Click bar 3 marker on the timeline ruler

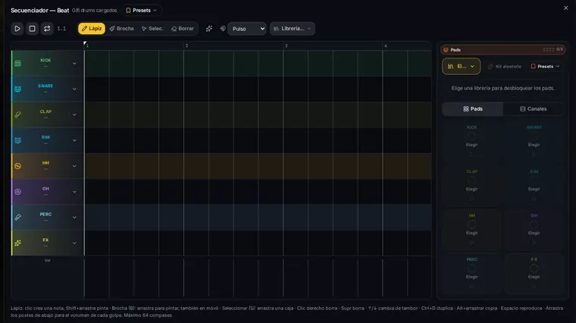[286, 46]
